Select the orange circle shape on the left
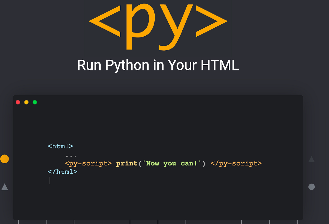This screenshot has height=224, width=329. coord(5,159)
